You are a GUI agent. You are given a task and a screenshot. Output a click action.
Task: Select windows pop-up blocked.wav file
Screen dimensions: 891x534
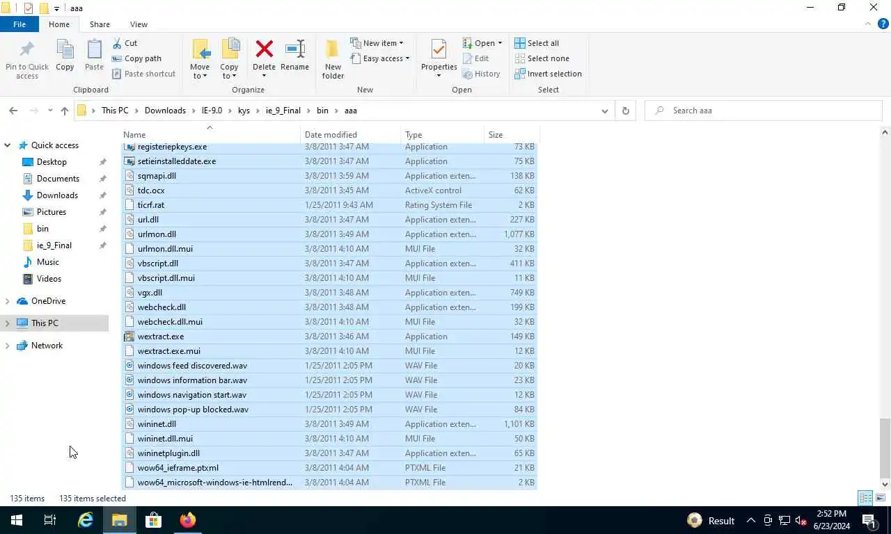pos(329,410)
